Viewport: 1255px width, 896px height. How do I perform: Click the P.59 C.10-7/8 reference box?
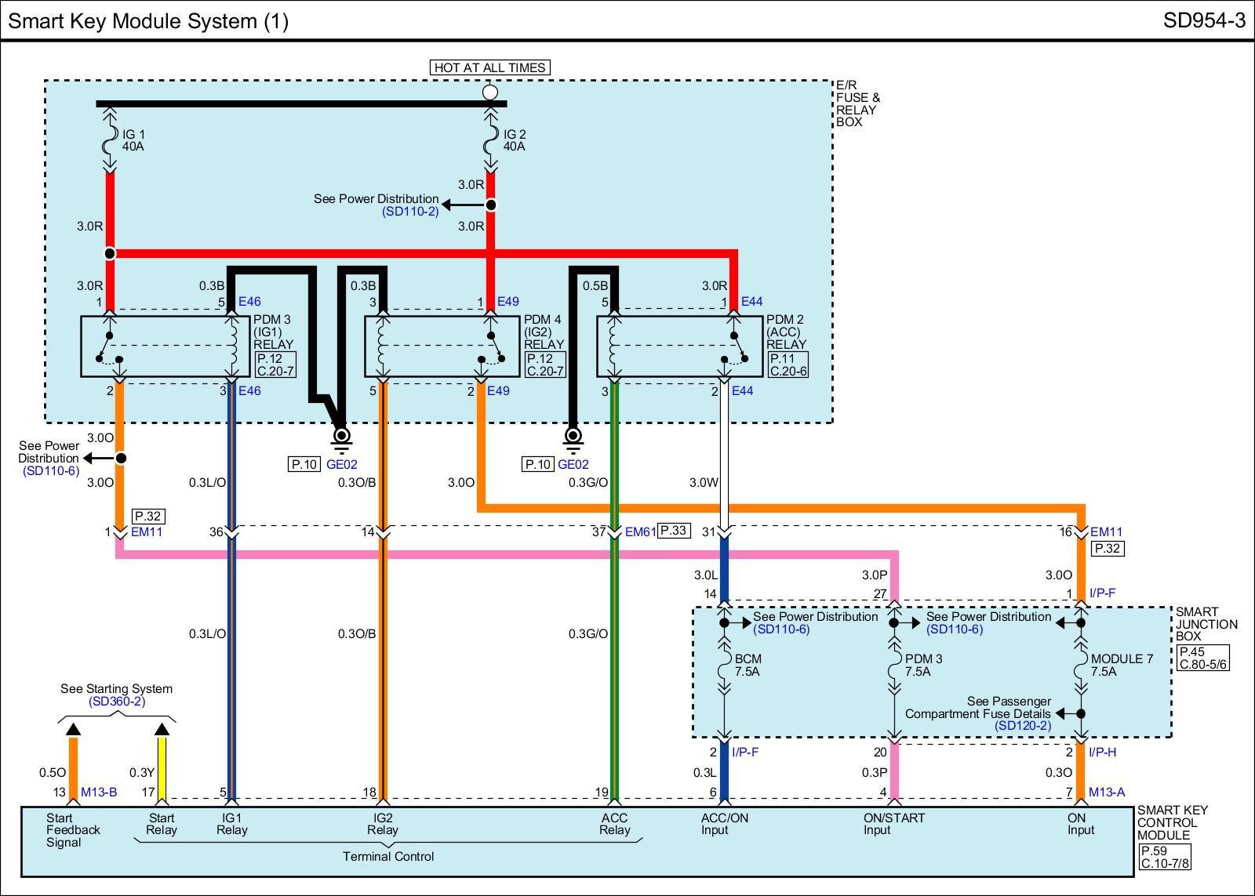1165,857
